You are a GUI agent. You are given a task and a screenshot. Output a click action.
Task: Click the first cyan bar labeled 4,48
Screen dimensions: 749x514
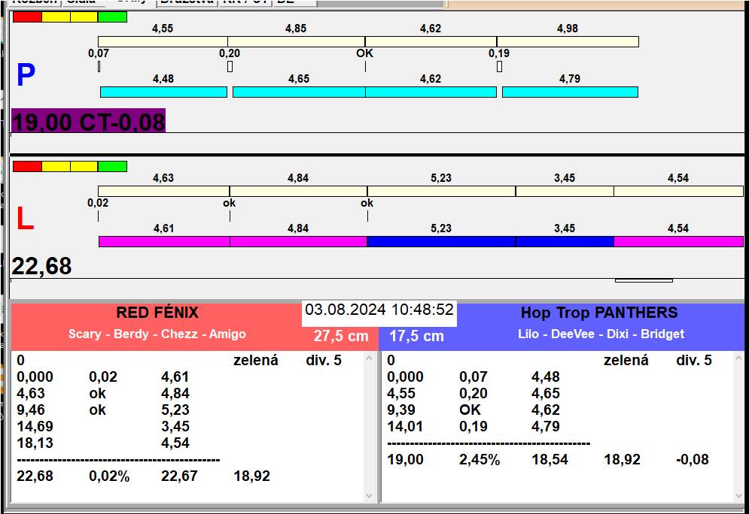[x=163, y=92]
